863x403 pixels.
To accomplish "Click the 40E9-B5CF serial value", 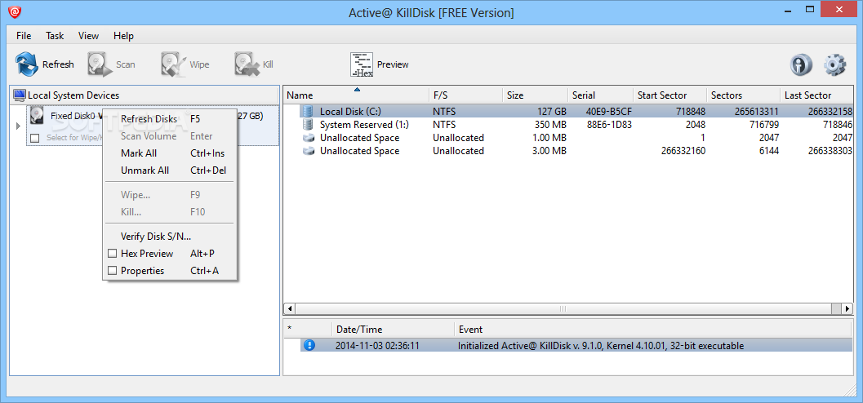I will [609, 112].
